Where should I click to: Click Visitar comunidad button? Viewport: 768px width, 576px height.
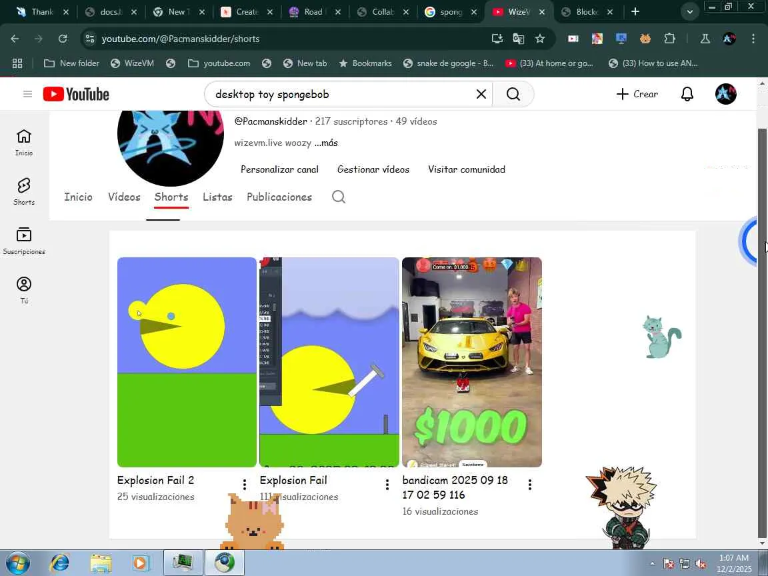(x=466, y=169)
